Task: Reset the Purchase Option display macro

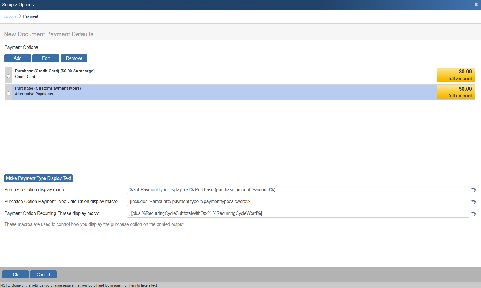Action: click(x=473, y=190)
